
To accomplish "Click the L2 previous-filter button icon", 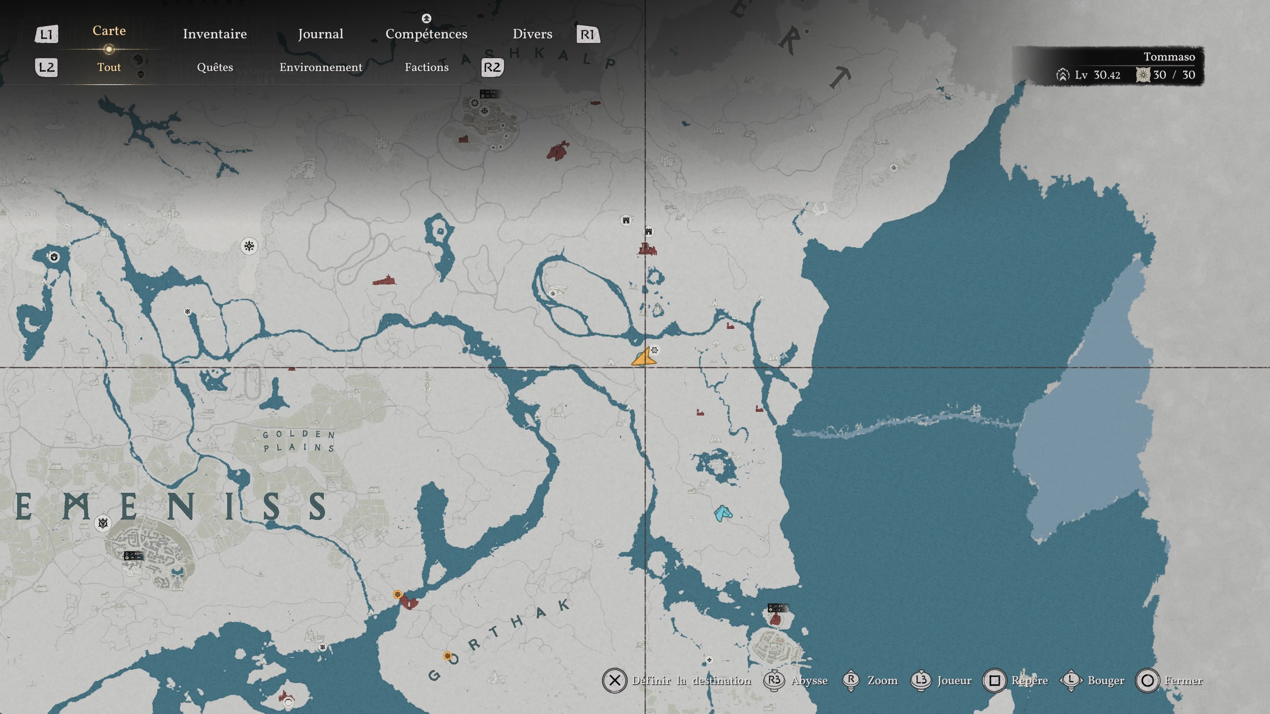I will (x=46, y=67).
